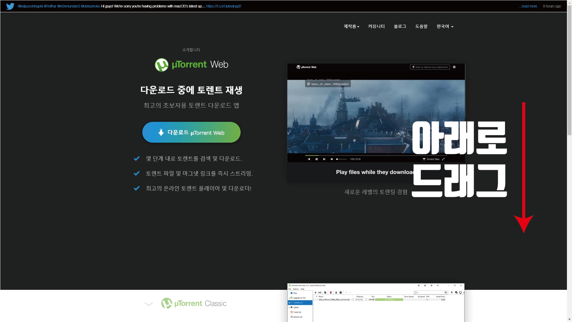Expand the chevron beside µTorrent Classic
572x322 pixels.
149,304
